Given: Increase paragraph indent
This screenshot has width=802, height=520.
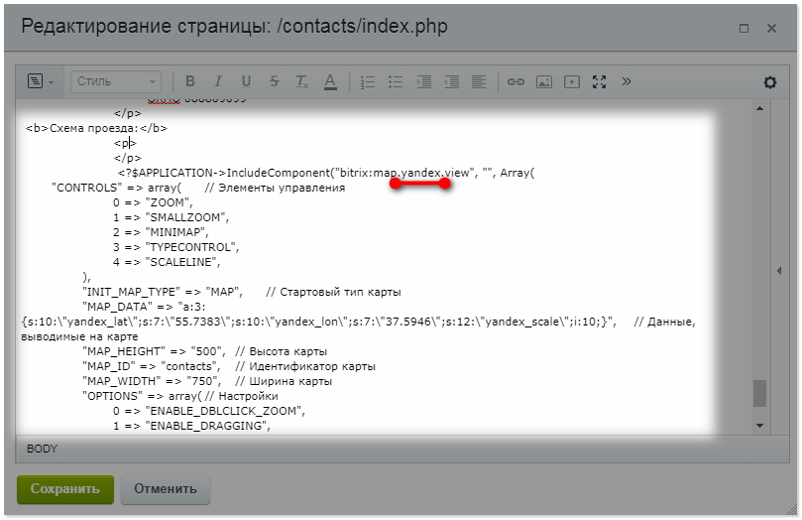Looking at the screenshot, I should click(424, 82).
